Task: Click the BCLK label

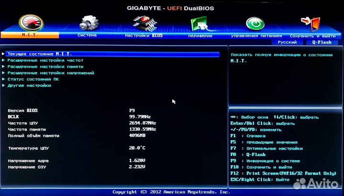Action: (13, 117)
